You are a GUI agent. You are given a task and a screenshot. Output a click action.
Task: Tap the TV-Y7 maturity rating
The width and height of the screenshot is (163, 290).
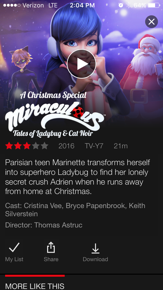click(94, 146)
